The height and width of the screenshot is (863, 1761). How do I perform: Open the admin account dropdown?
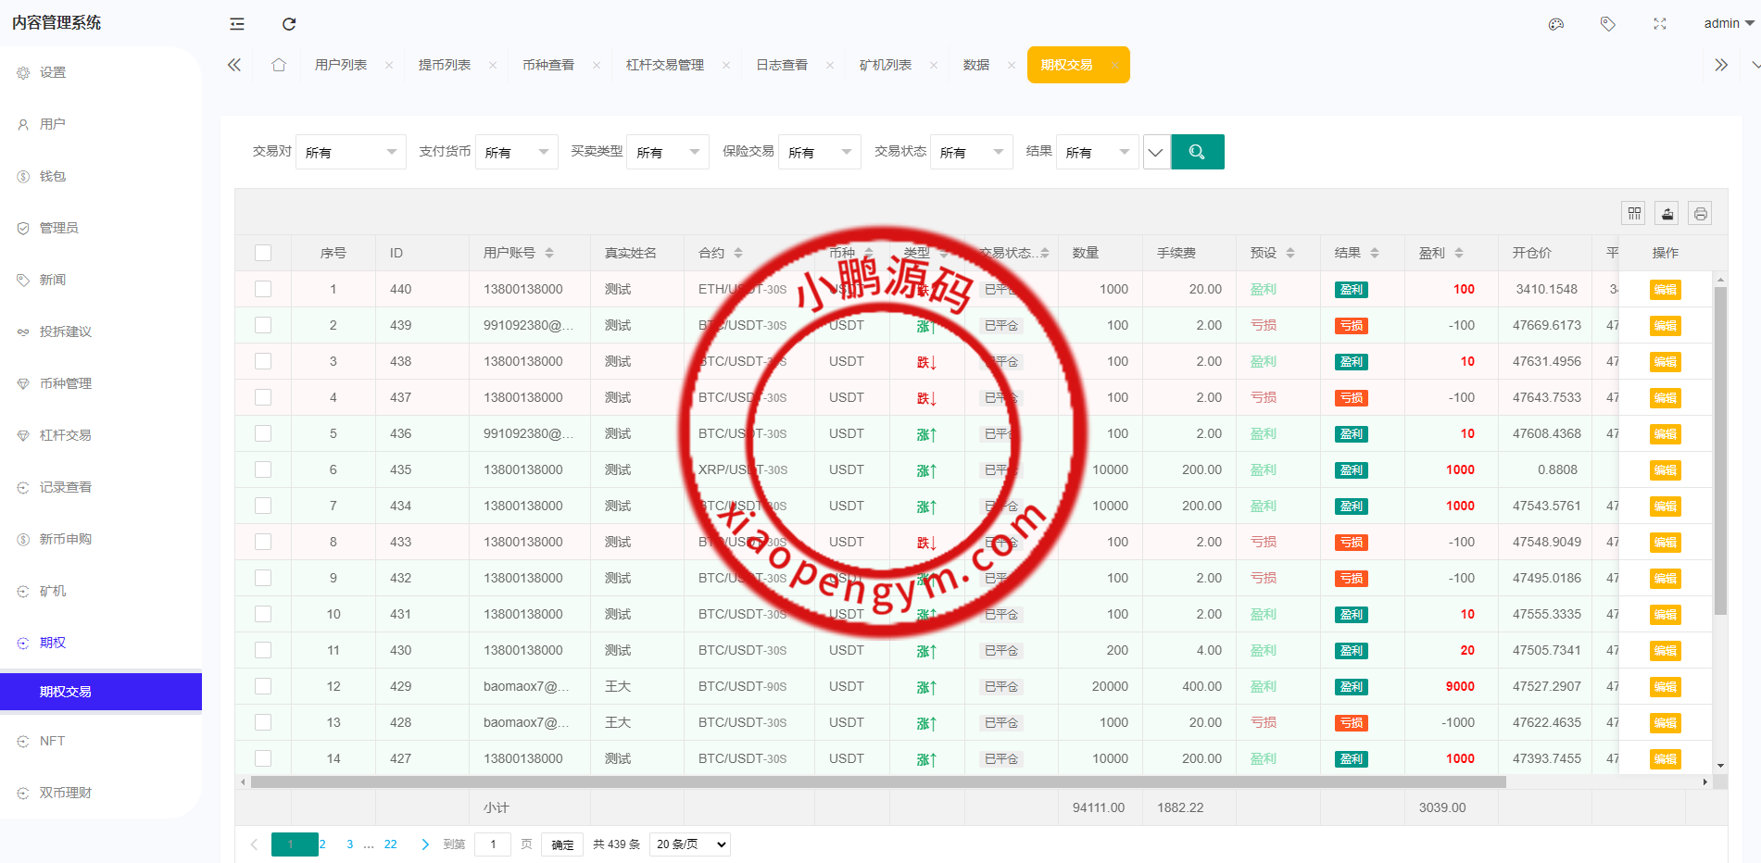1726,23
